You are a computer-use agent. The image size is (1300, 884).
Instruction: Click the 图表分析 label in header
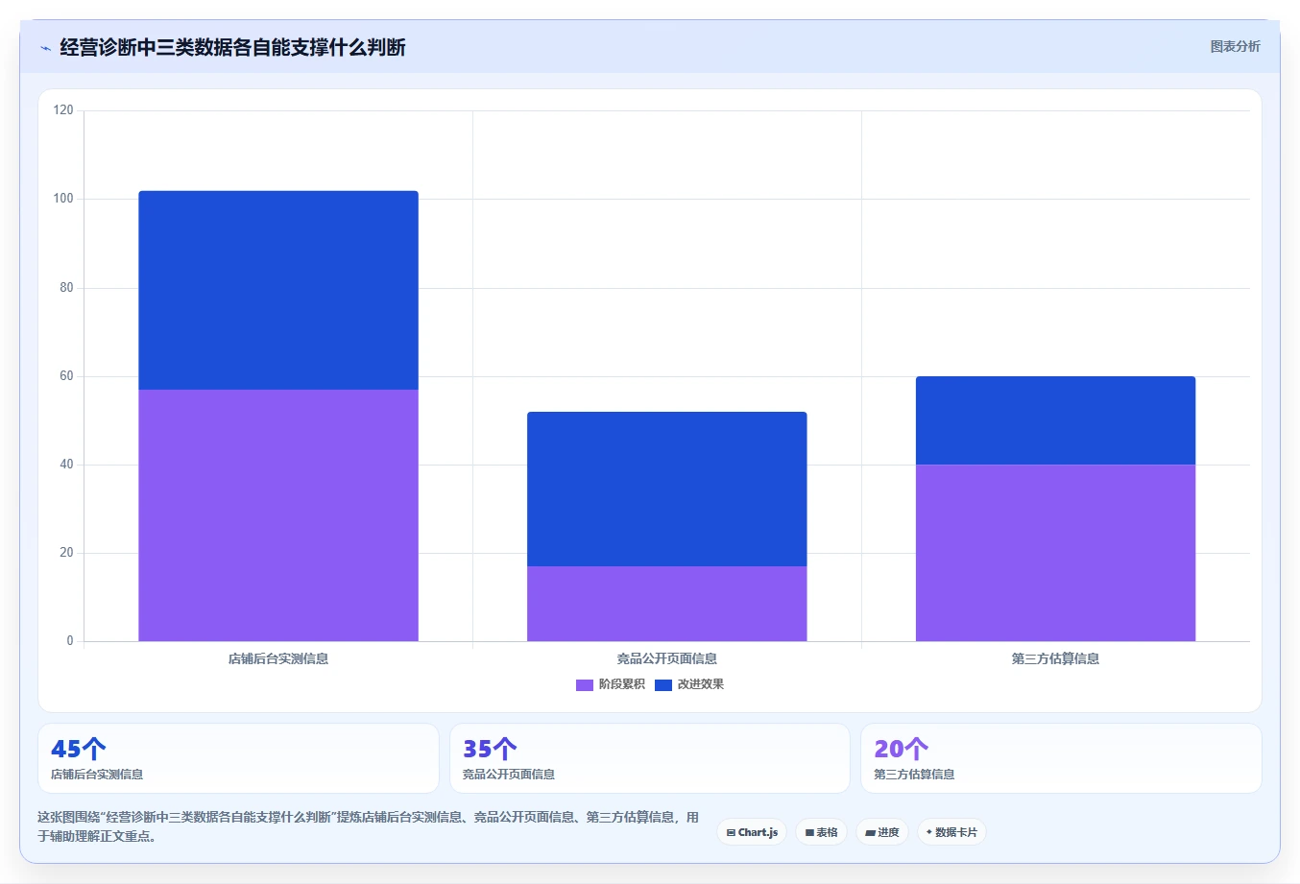coord(1235,46)
